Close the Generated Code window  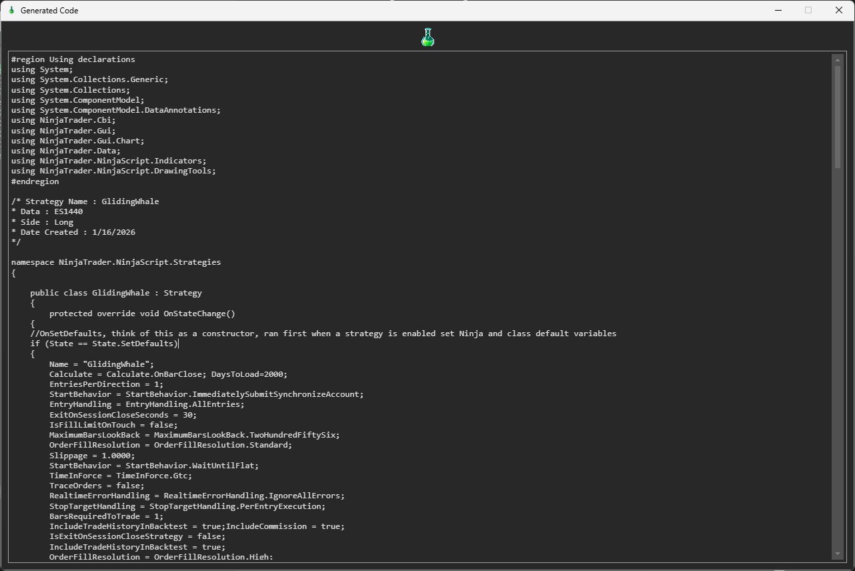click(839, 10)
